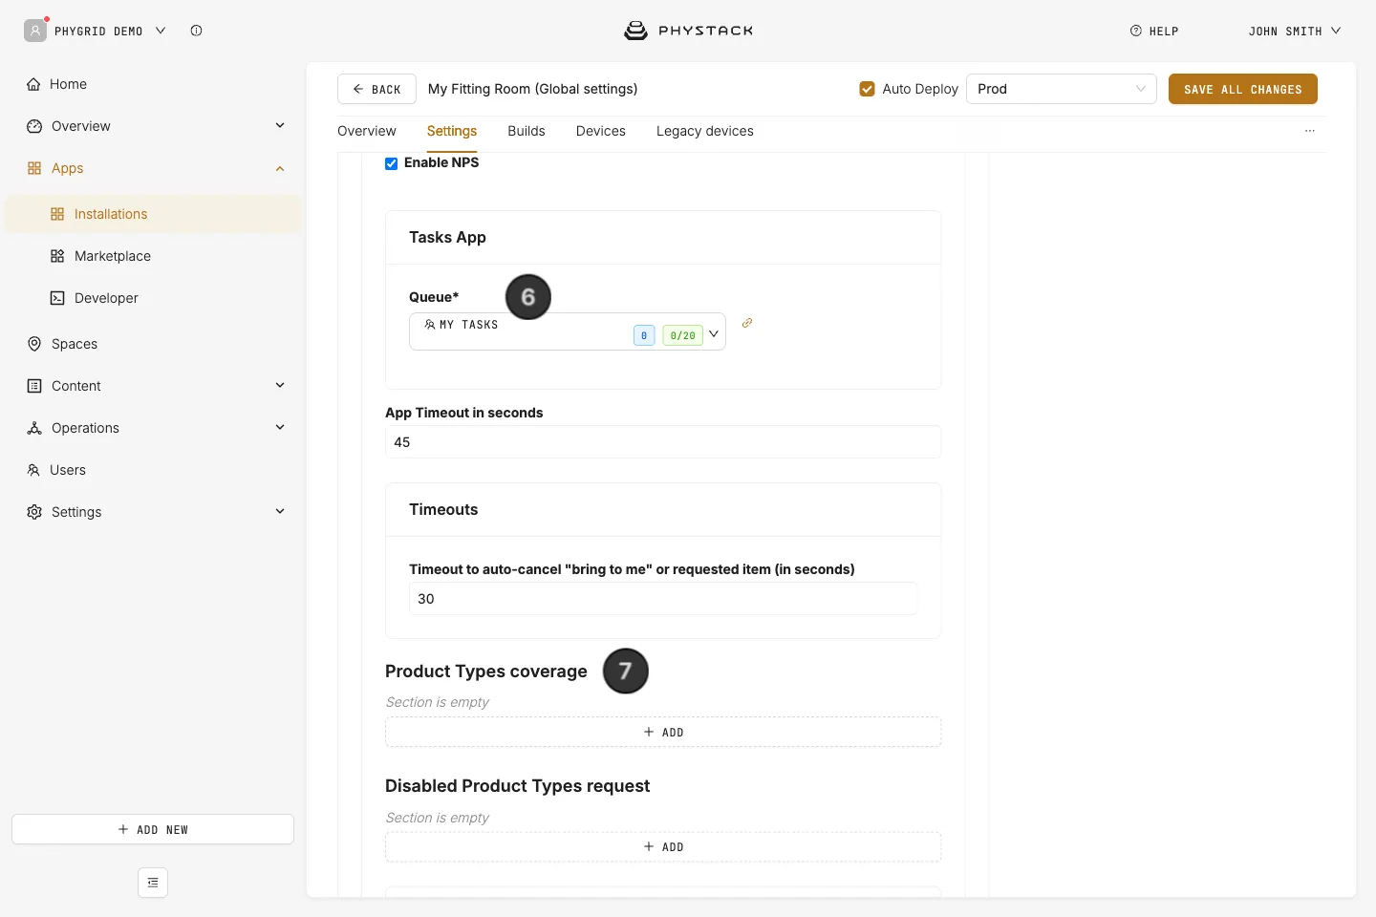Uncheck the Enable NPS checkbox
Image resolution: width=1376 pixels, height=917 pixels.
coord(392,163)
